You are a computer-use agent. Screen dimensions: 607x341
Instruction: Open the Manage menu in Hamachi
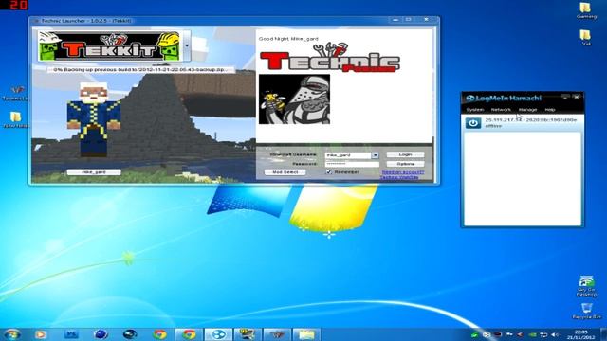[527, 110]
